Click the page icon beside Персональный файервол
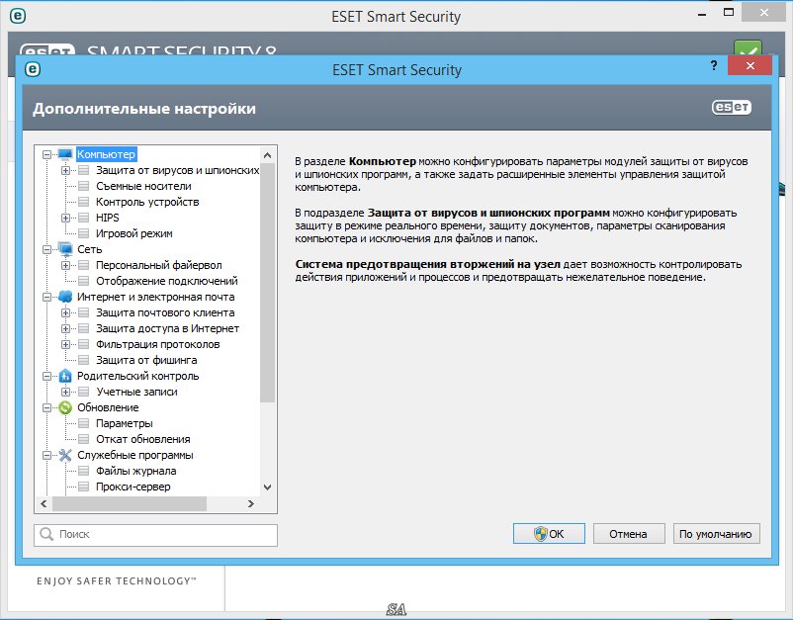The width and height of the screenshot is (793, 620). pos(84,265)
